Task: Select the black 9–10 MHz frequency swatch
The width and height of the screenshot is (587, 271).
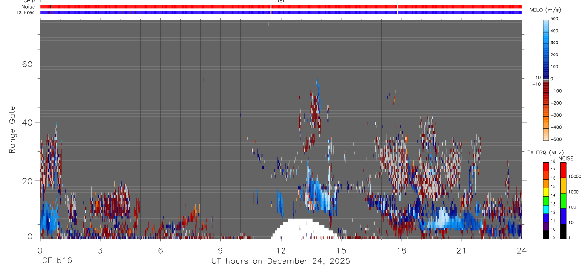Action: tap(545, 234)
